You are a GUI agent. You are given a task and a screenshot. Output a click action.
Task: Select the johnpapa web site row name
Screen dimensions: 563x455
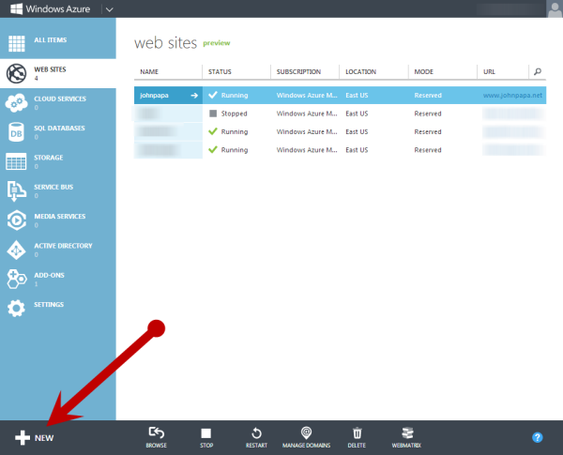tap(154, 96)
